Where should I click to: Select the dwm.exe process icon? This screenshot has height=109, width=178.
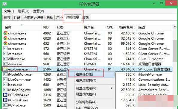[5, 64]
